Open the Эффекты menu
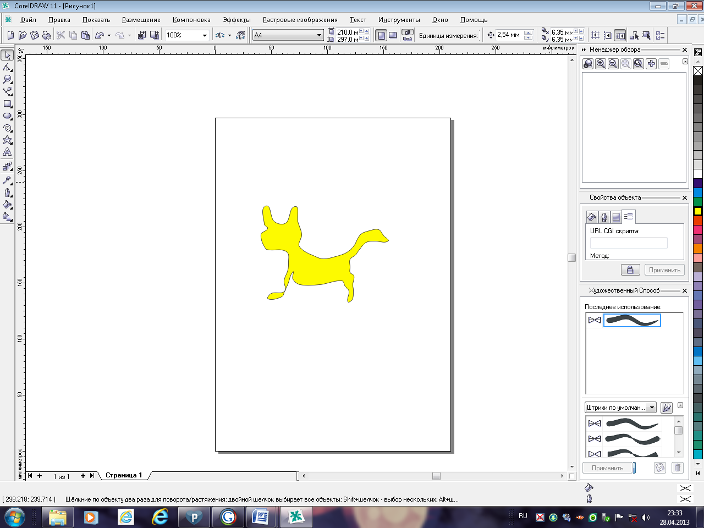This screenshot has height=528, width=704. point(237,20)
